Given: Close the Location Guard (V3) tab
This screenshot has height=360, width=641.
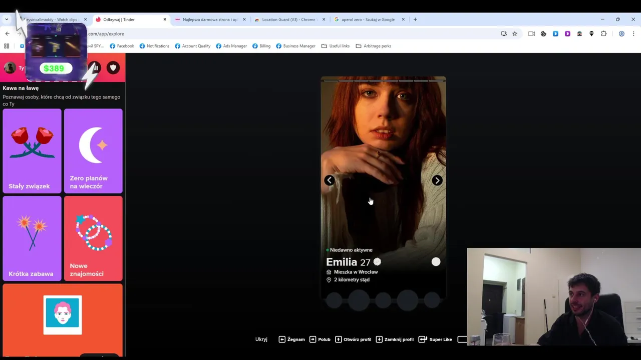Looking at the screenshot, I should pyautogui.click(x=324, y=19).
